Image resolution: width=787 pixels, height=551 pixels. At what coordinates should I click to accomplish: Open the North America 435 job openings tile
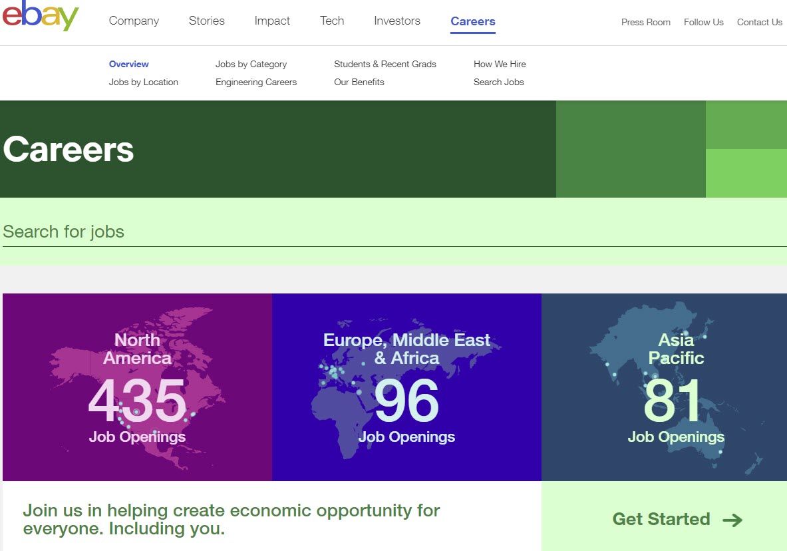(137, 387)
